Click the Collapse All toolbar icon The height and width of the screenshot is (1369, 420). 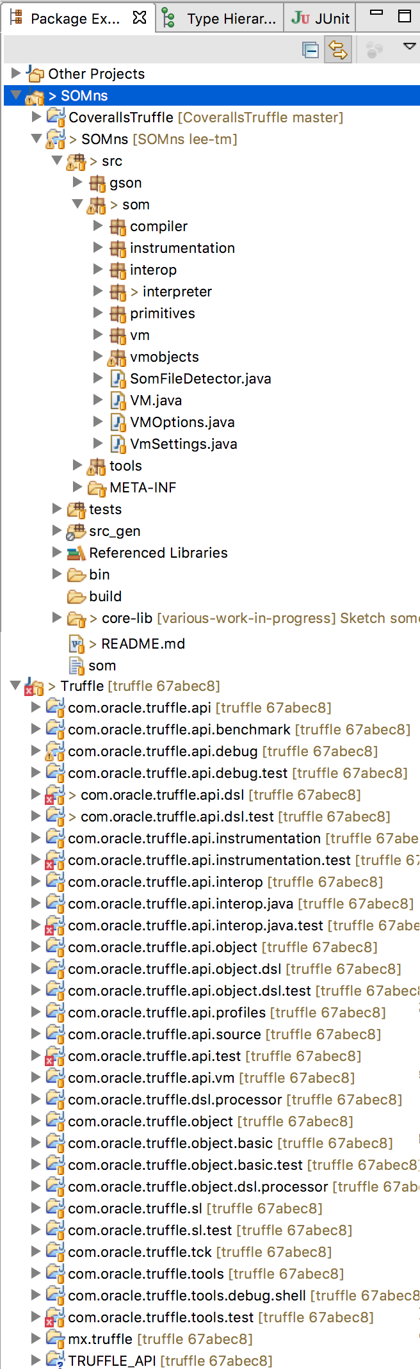coord(311,50)
